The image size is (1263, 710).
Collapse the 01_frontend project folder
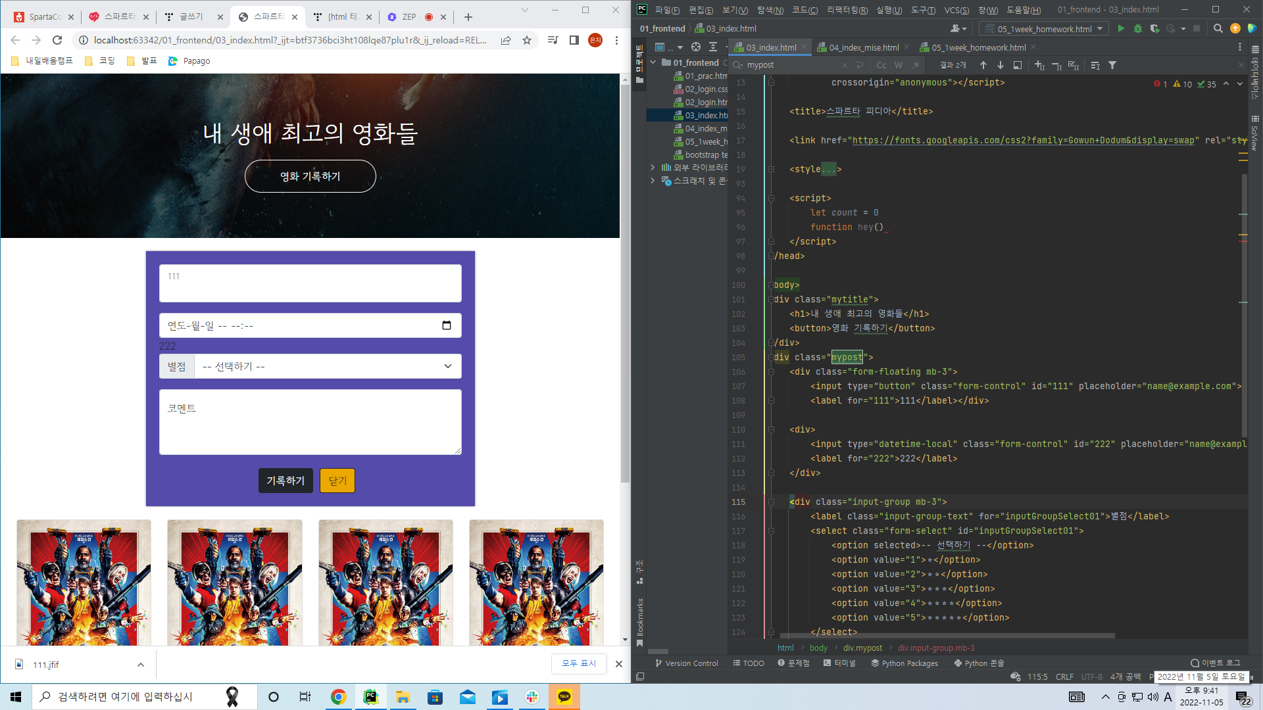[653, 62]
